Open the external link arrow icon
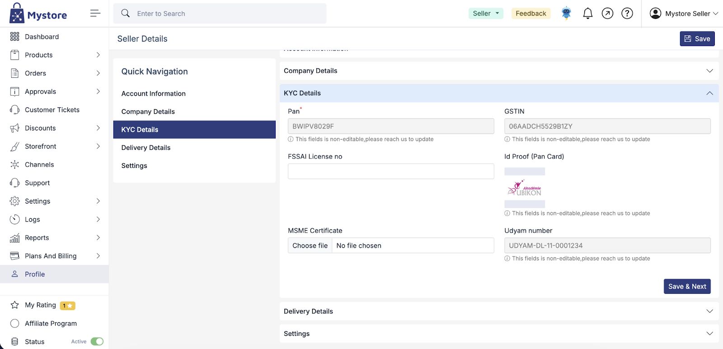Viewport: 723px width, 349px height. (x=607, y=14)
